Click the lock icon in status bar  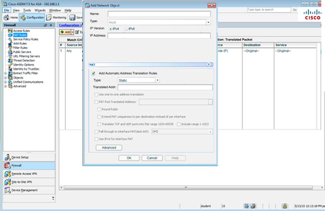tap(285, 206)
